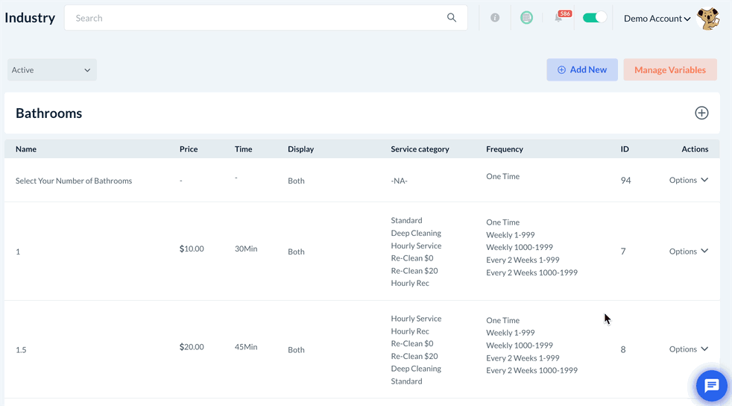This screenshot has width=732, height=406.
Task: Click the search magnifier icon
Action: 452,18
